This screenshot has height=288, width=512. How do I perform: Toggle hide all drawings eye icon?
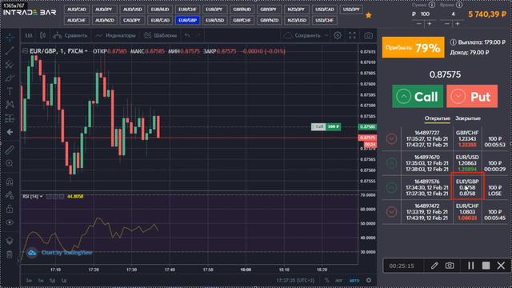pyautogui.click(x=10, y=222)
